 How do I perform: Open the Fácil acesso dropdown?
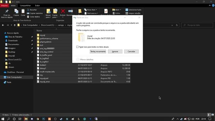coord(91,13)
